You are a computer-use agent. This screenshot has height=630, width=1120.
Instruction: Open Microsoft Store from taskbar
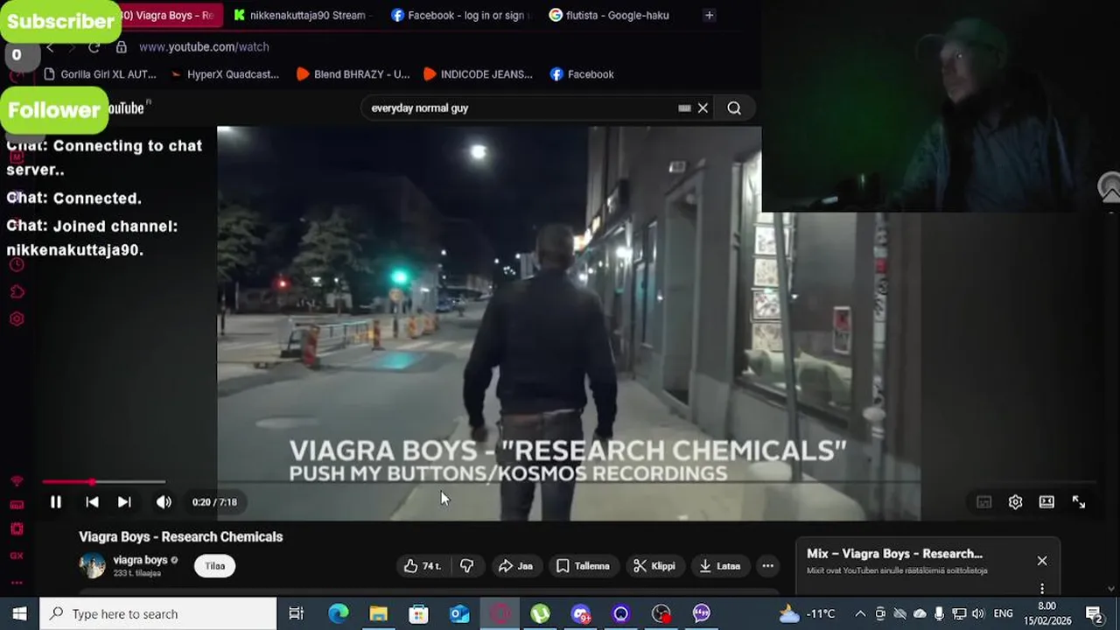[x=418, y=614]
